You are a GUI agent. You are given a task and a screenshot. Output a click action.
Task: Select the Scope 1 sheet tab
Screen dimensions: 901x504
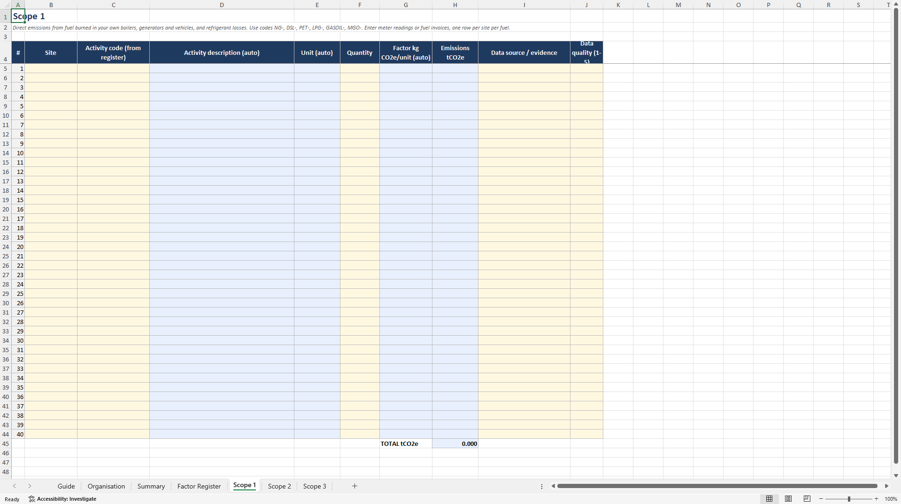point(245,485)
